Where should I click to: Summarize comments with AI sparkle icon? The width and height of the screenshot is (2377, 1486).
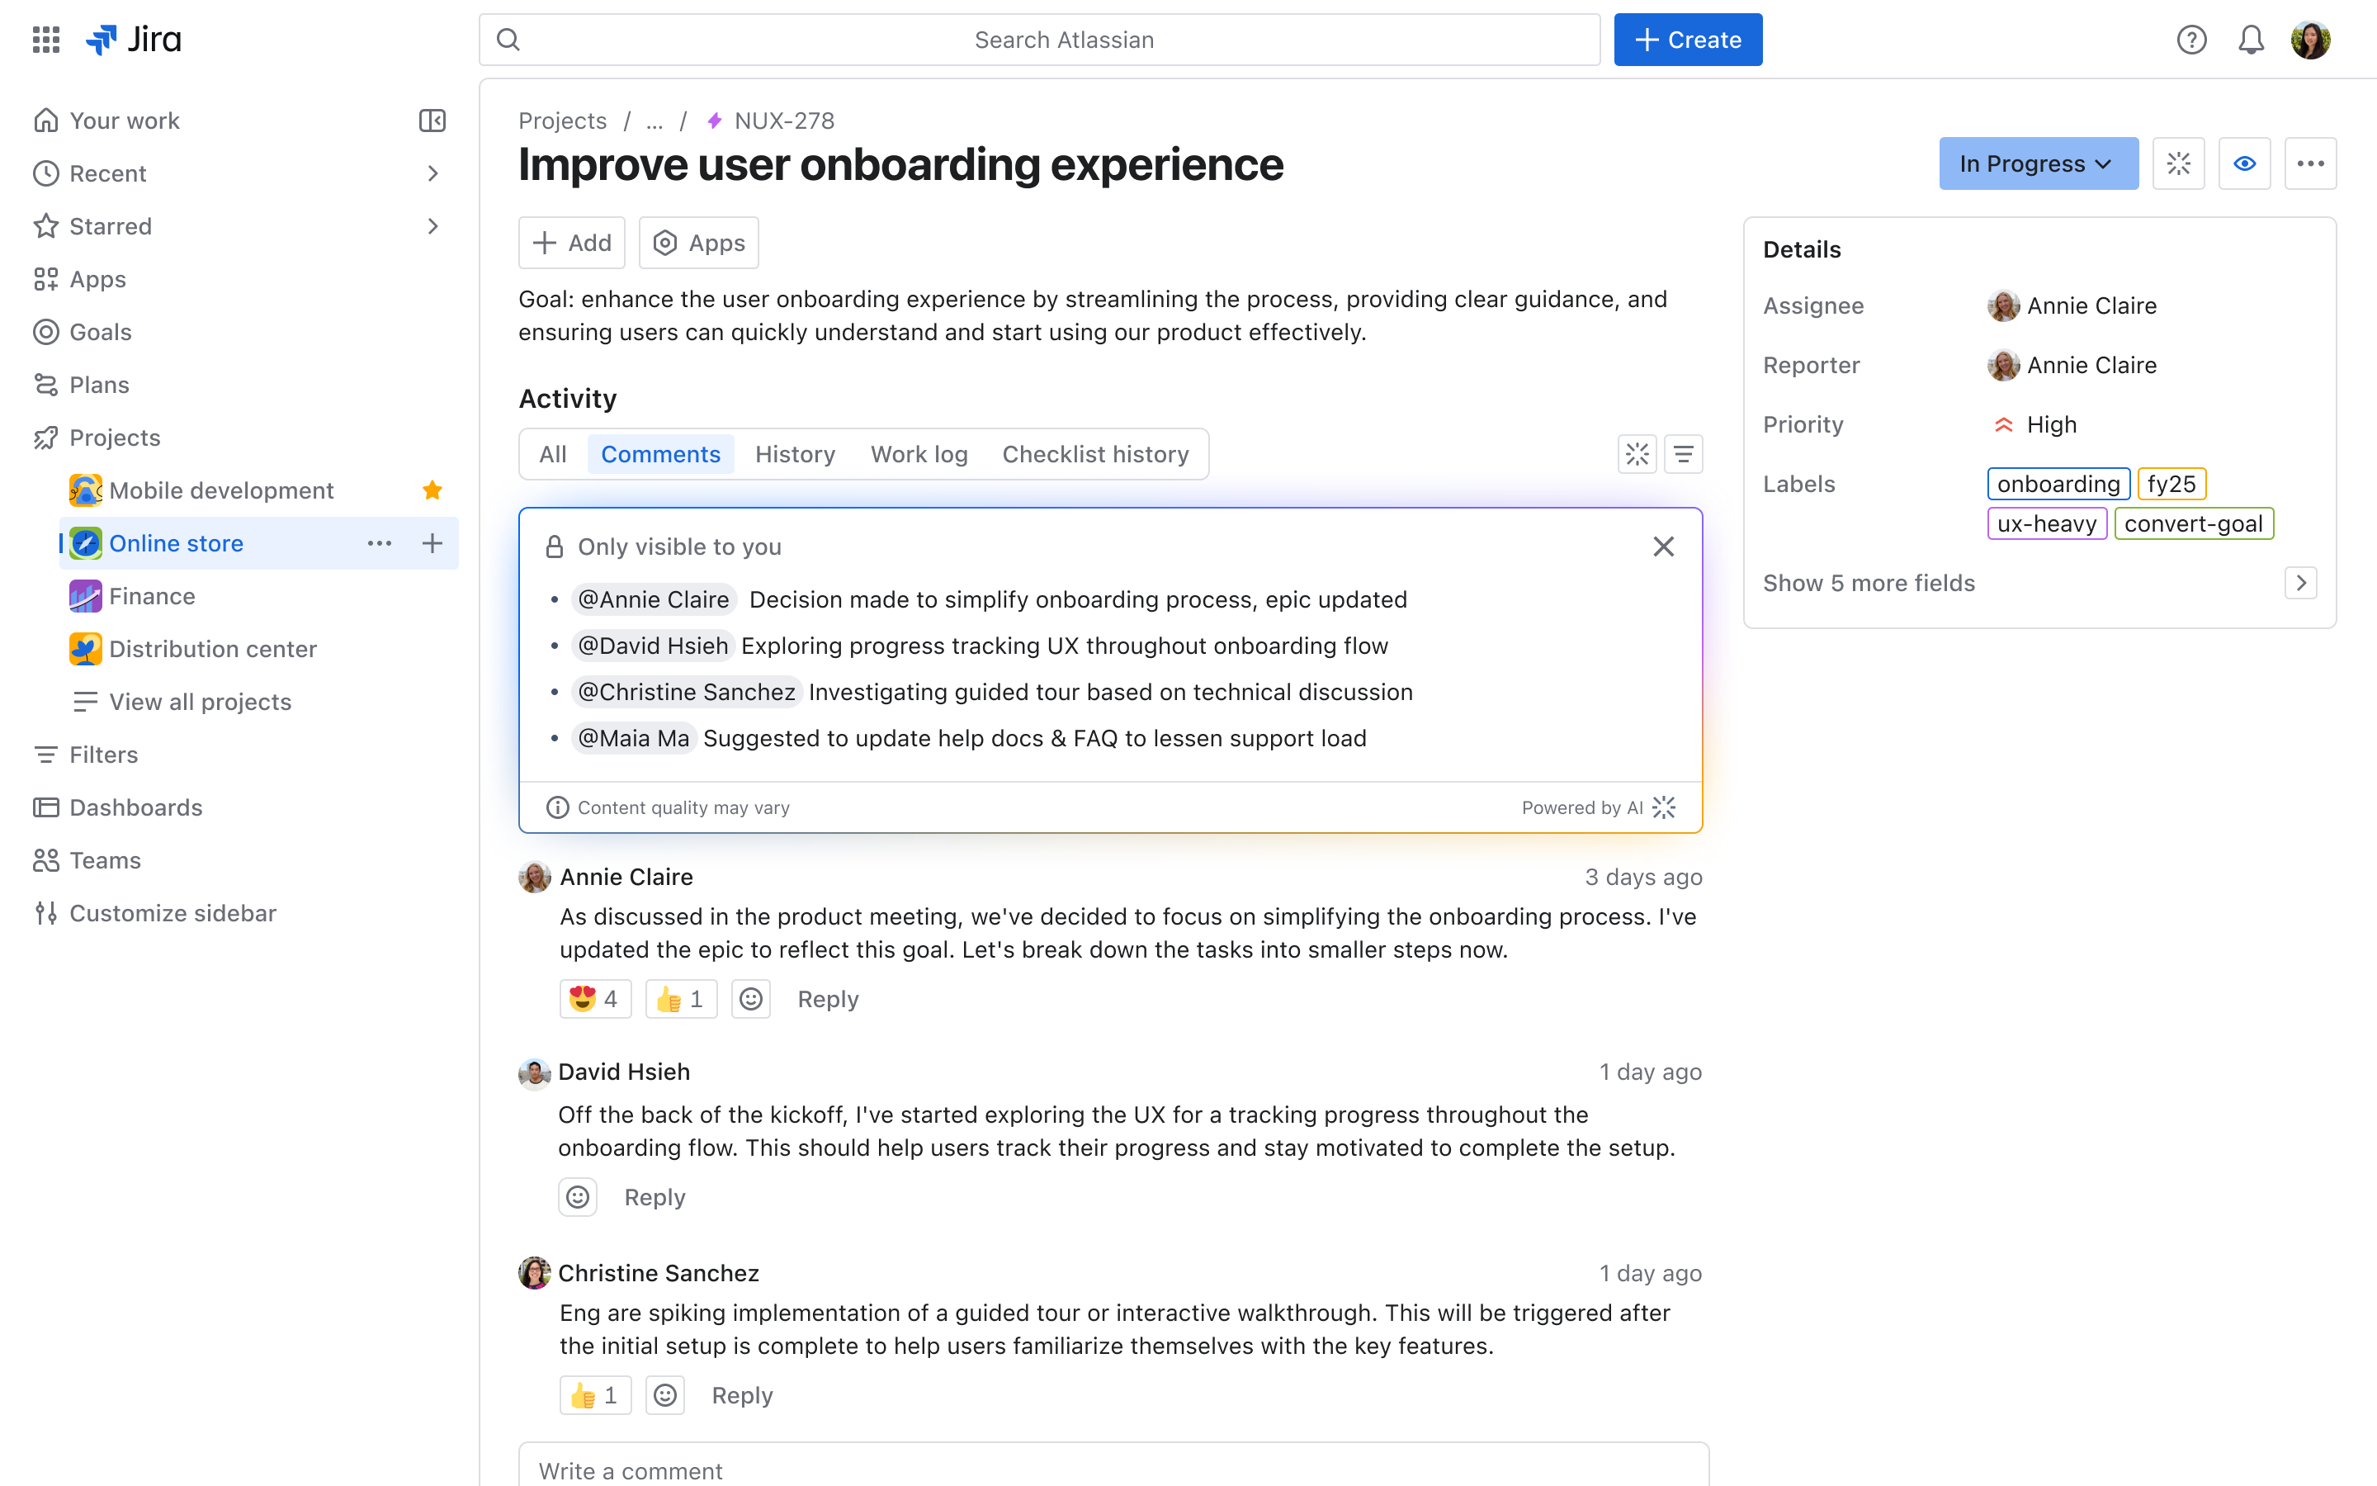1637,453
